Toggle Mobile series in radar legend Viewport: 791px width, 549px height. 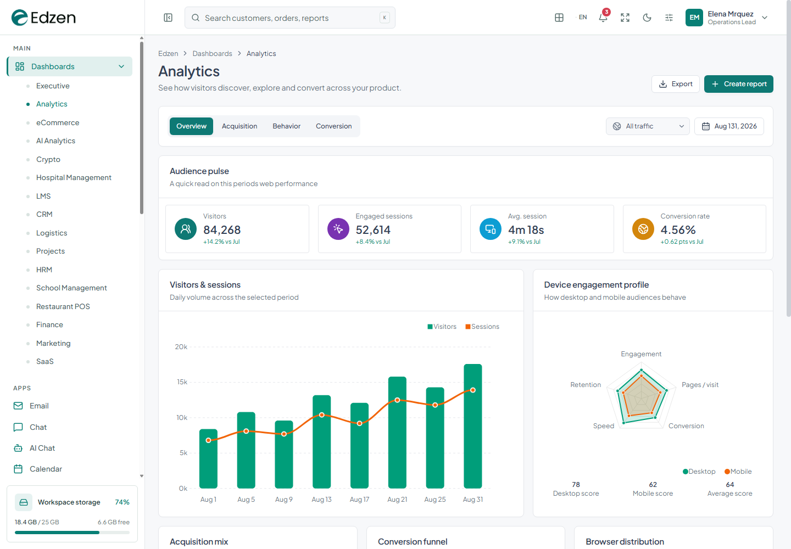click(738, 472)
